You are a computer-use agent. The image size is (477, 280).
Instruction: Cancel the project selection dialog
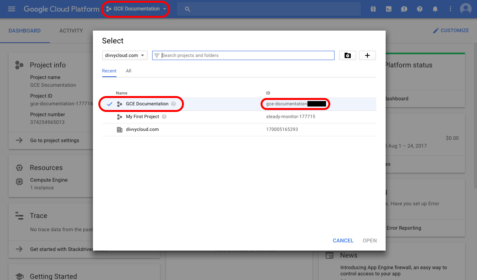343,240
